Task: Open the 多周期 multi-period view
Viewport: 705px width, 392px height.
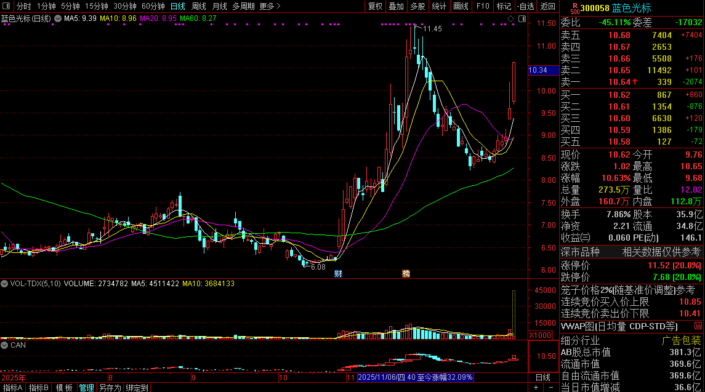Action: [243, 6]
